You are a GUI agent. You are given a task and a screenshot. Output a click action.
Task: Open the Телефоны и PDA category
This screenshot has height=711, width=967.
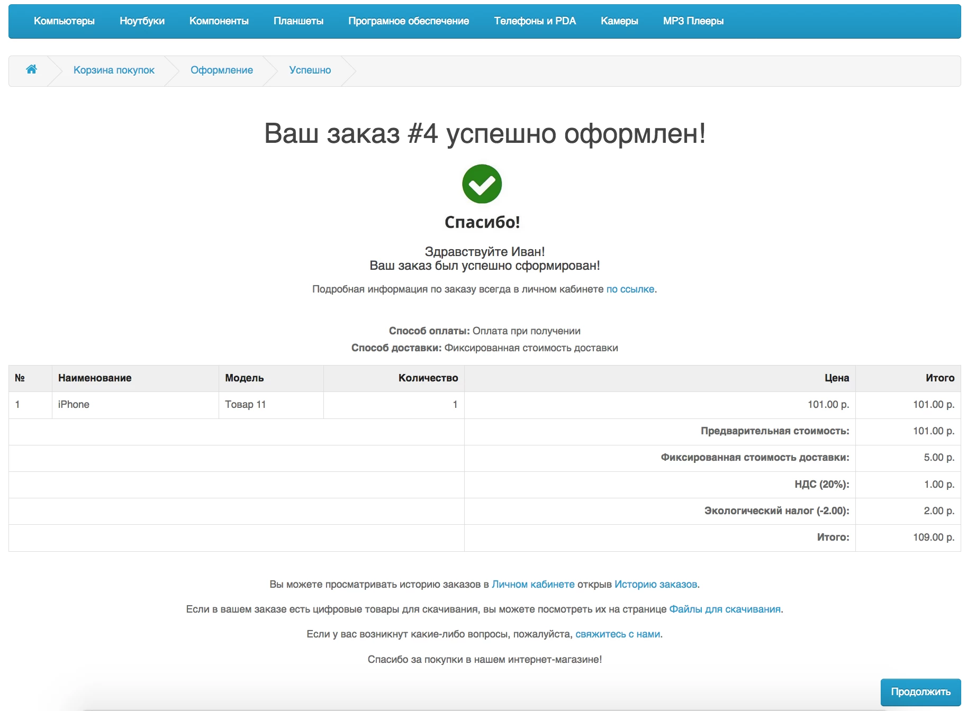535,21
